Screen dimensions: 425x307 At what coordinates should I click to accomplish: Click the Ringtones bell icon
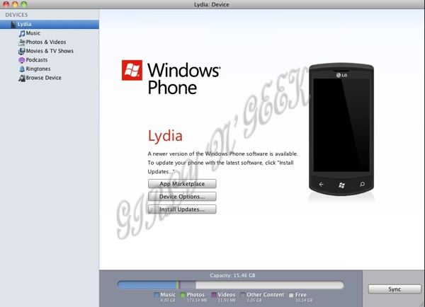[22, 69]
